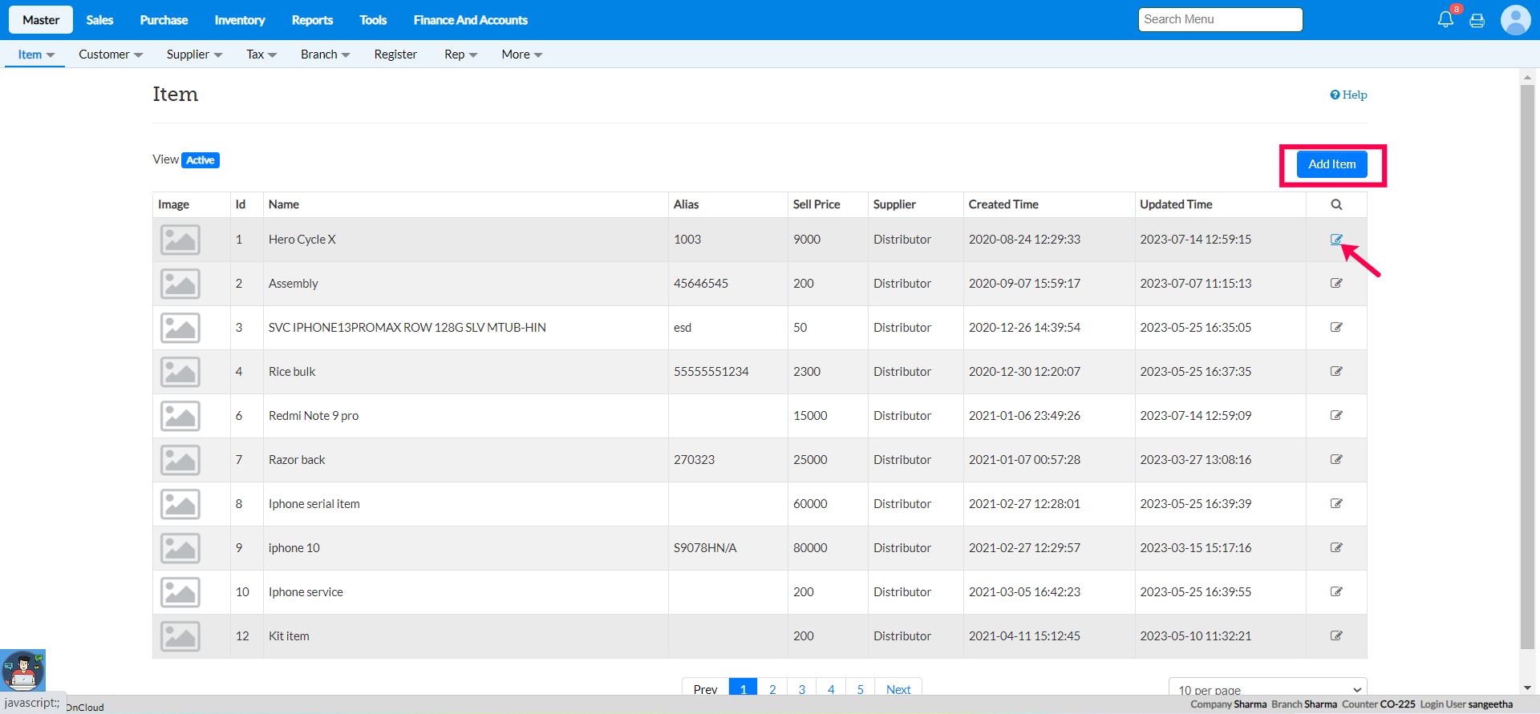Click the Search Menu input field
The height and width of the screenshot is (714, 1540).
[1219, 20]
